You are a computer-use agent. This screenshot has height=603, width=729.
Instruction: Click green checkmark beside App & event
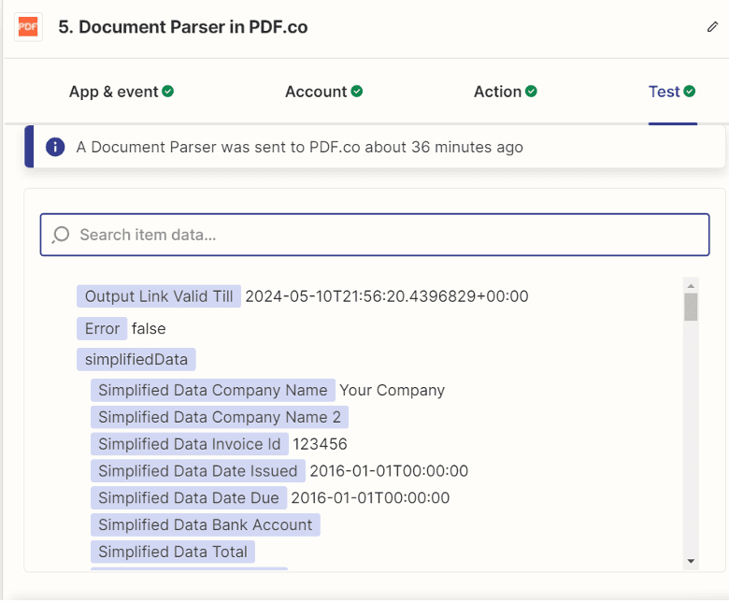click(168, 91)
